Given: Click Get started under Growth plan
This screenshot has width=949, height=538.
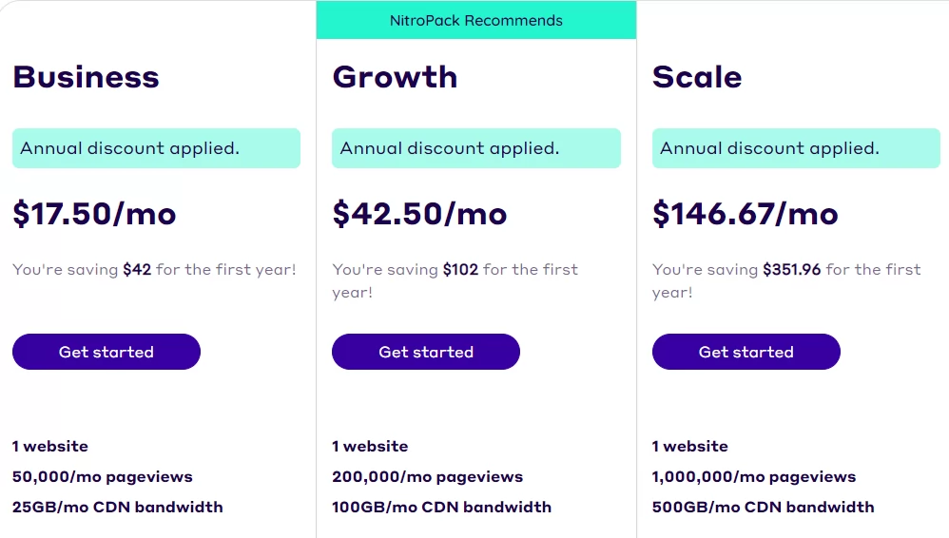Looking at the screenshot, I should [425, 352].
